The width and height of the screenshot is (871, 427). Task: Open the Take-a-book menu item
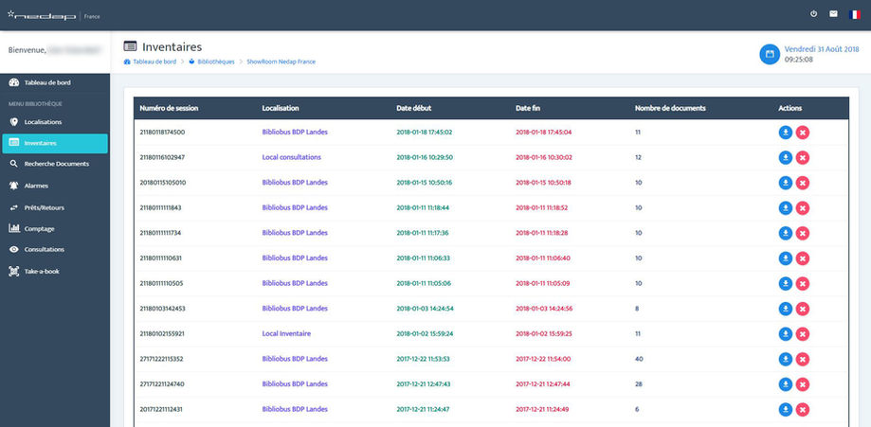coord(55,272)
